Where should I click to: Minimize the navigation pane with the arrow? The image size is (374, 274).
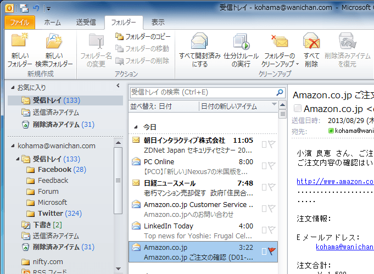pyautogui.click(x=118, y=85)
